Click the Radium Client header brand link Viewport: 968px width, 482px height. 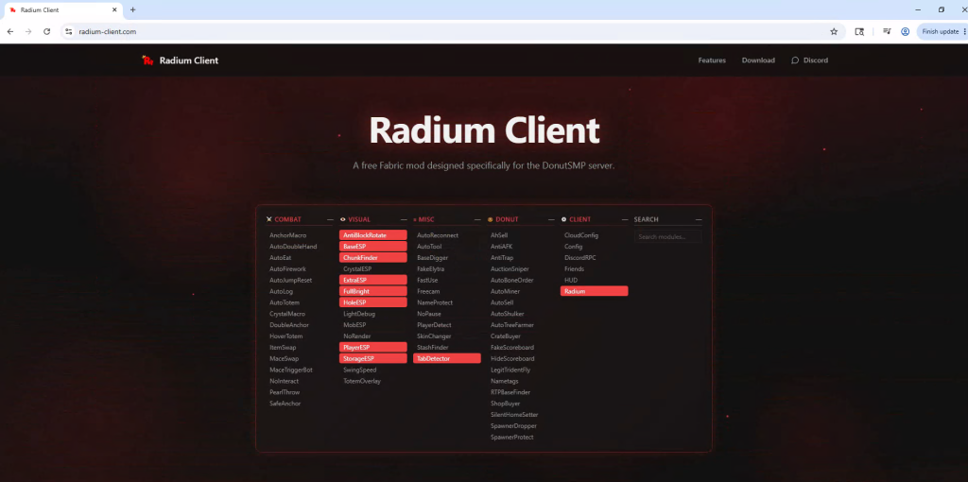[180, 60]
